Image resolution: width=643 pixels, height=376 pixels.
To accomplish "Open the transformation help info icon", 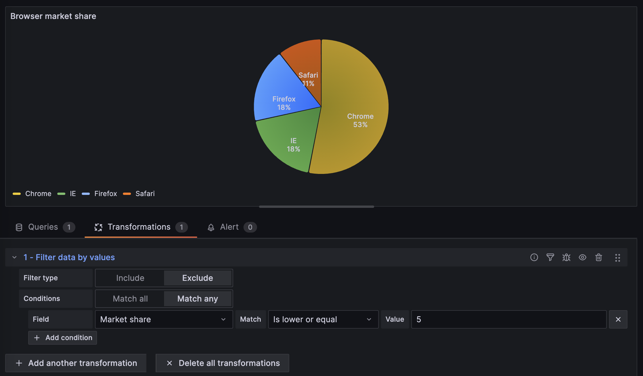I will [x=534, y=257].
